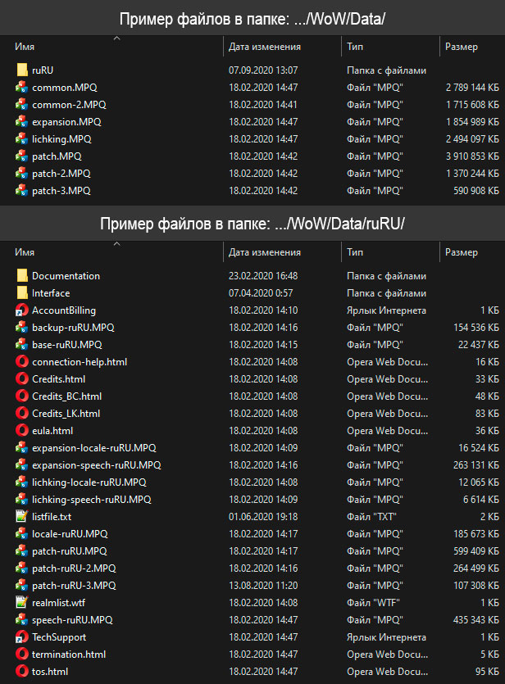Click the Credits.html Opera icon
Screen dimensions: 505x684
(x=22, y=378)
